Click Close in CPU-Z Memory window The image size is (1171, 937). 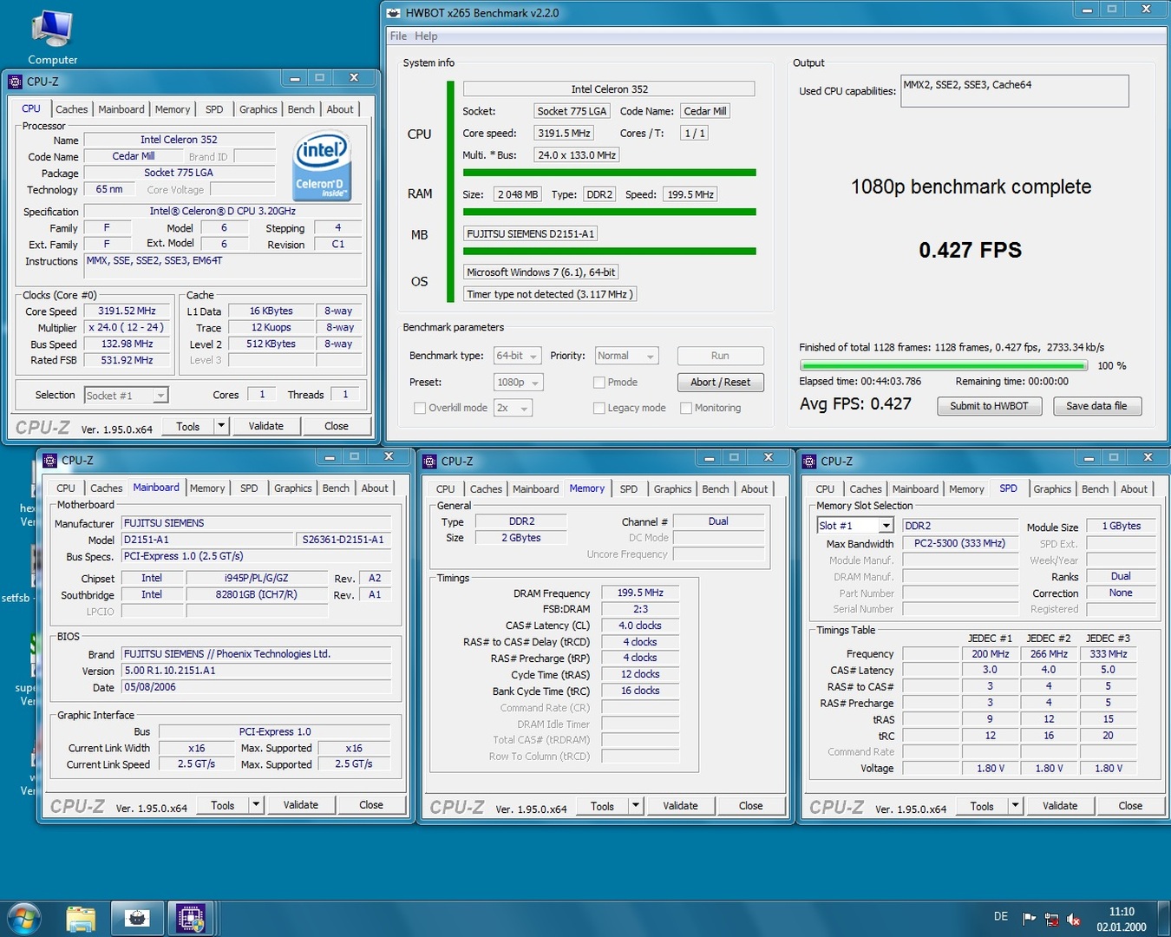pos(750,806)
